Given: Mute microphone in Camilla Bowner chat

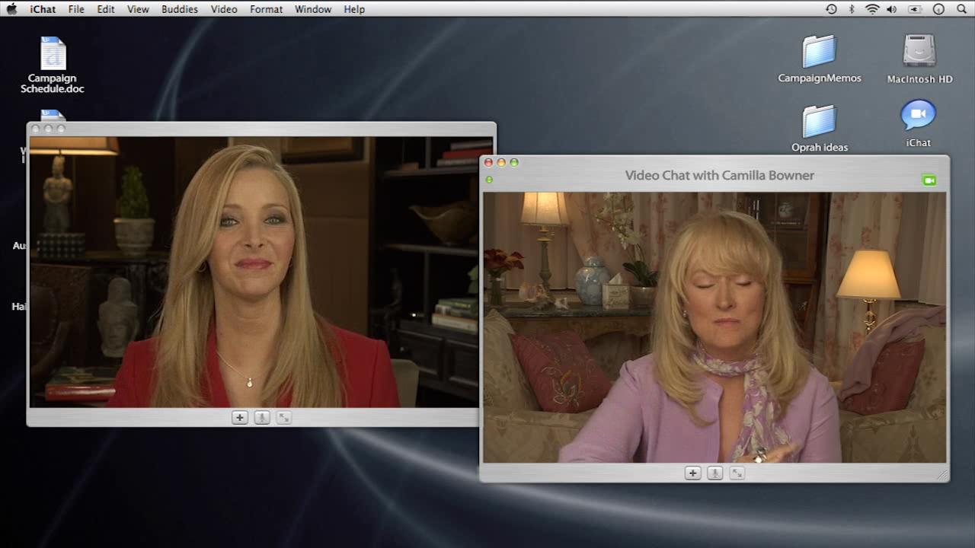Looking at the screenshot, I should tap(714, 473).
